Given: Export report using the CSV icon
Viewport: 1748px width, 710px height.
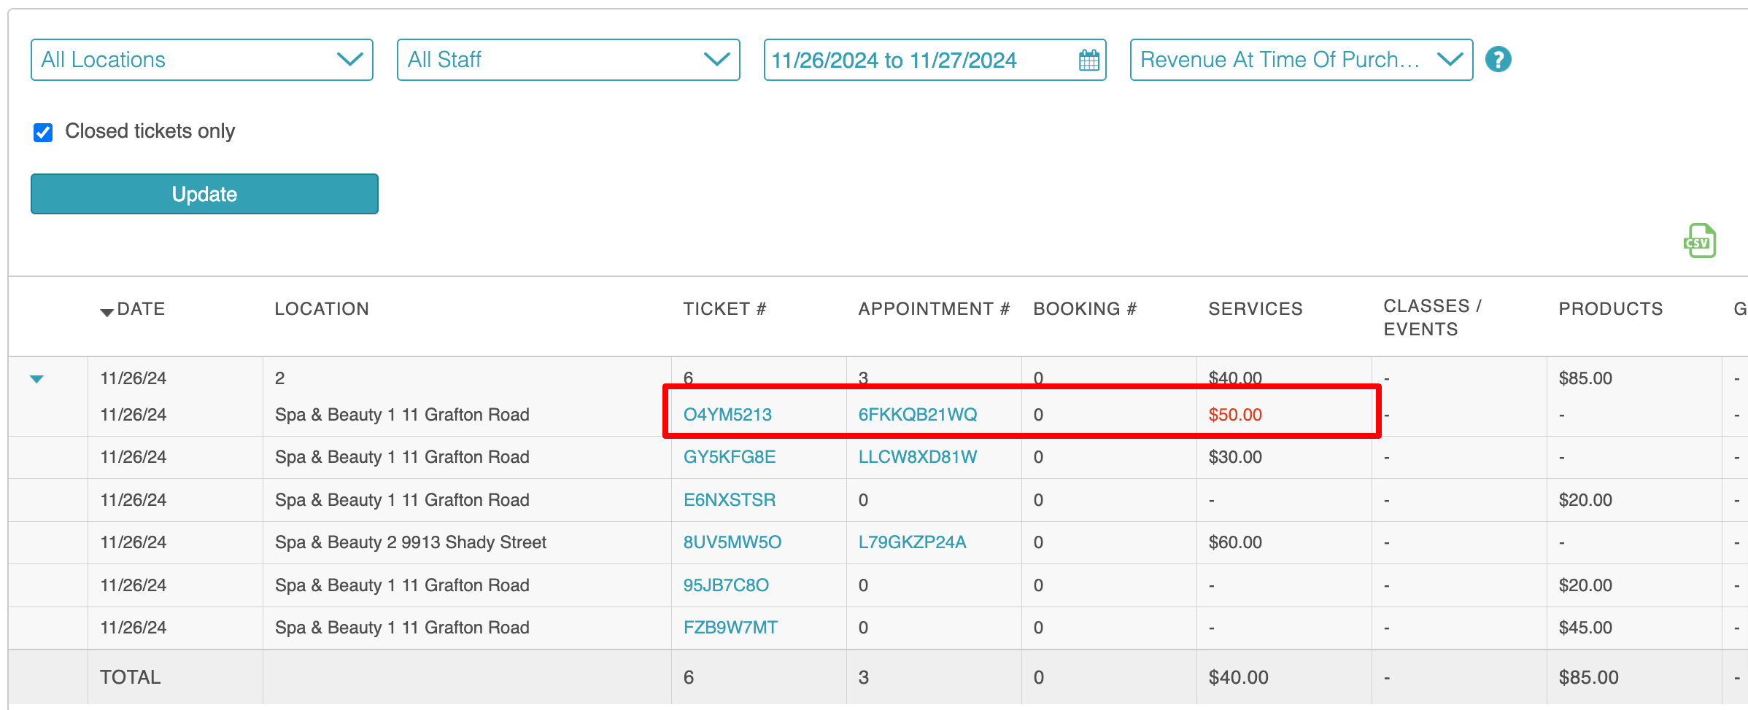Looking at the screenshot, I should pyautogui.click(x=1699, y=241).
